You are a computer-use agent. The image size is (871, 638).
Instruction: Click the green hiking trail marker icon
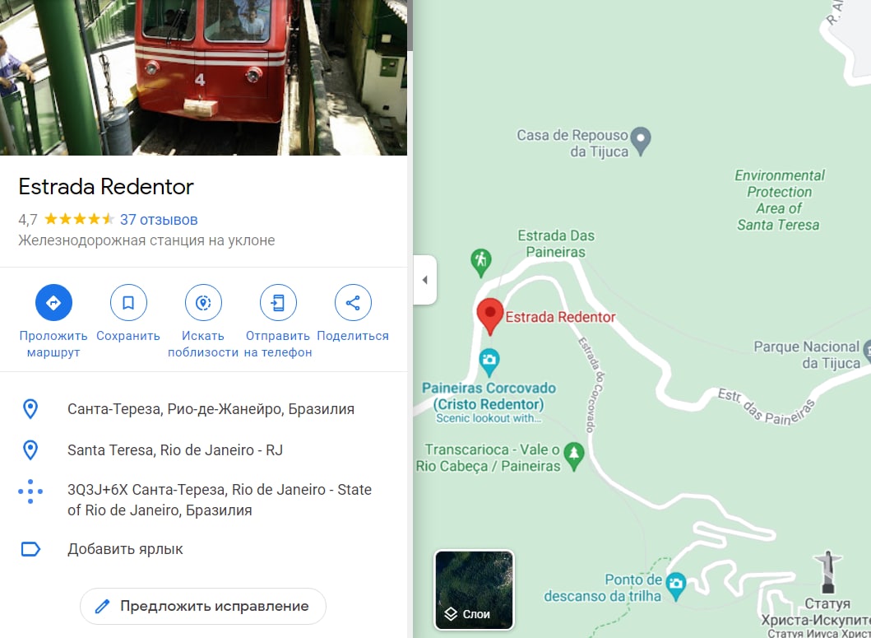point(481,263)
